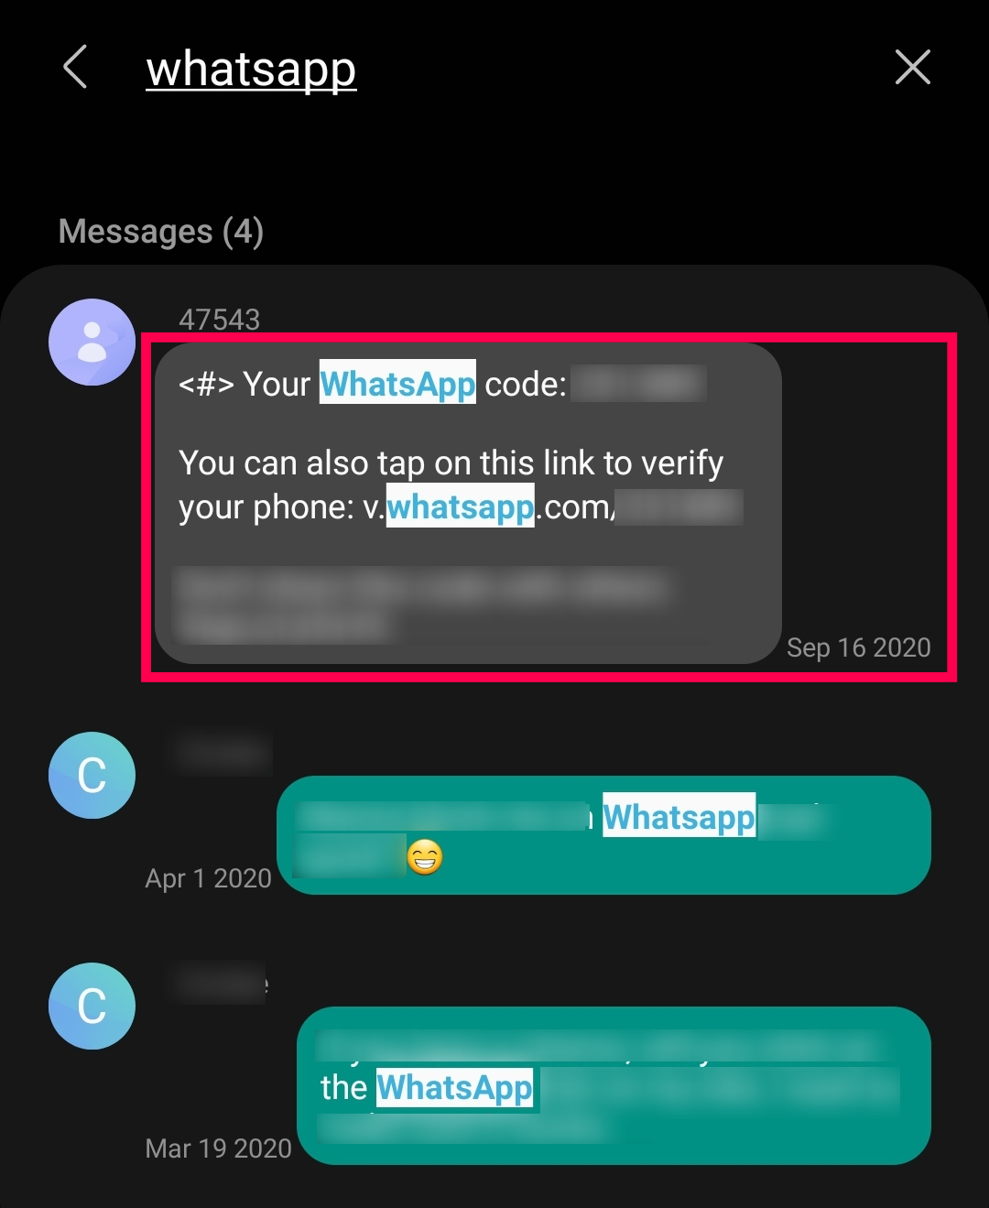Tap the blurred contact name above Apr 1 message
This screenshot has height=1208, width=989.
(x=221, y=754)
